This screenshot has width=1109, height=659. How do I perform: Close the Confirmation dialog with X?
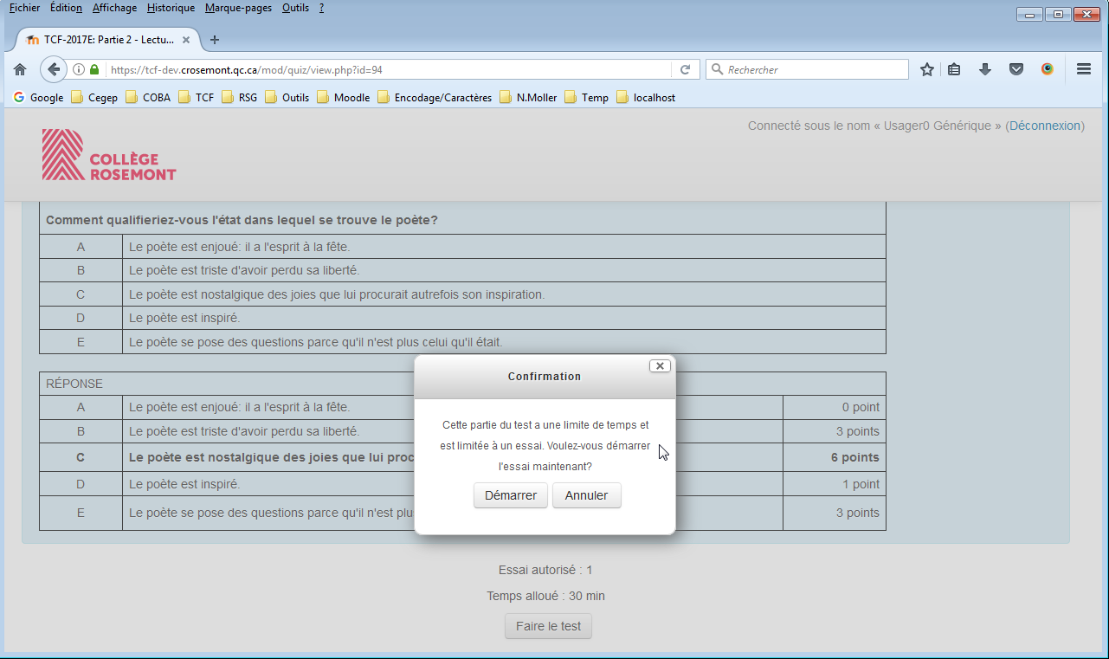[660, 366]
